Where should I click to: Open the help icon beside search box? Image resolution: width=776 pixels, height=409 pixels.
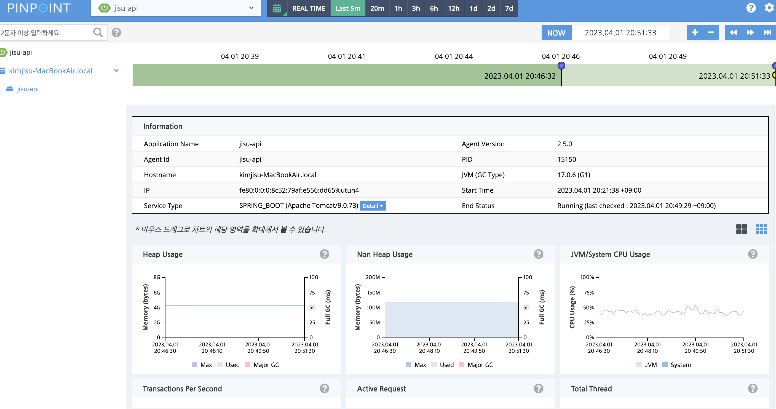coord(116,33)
